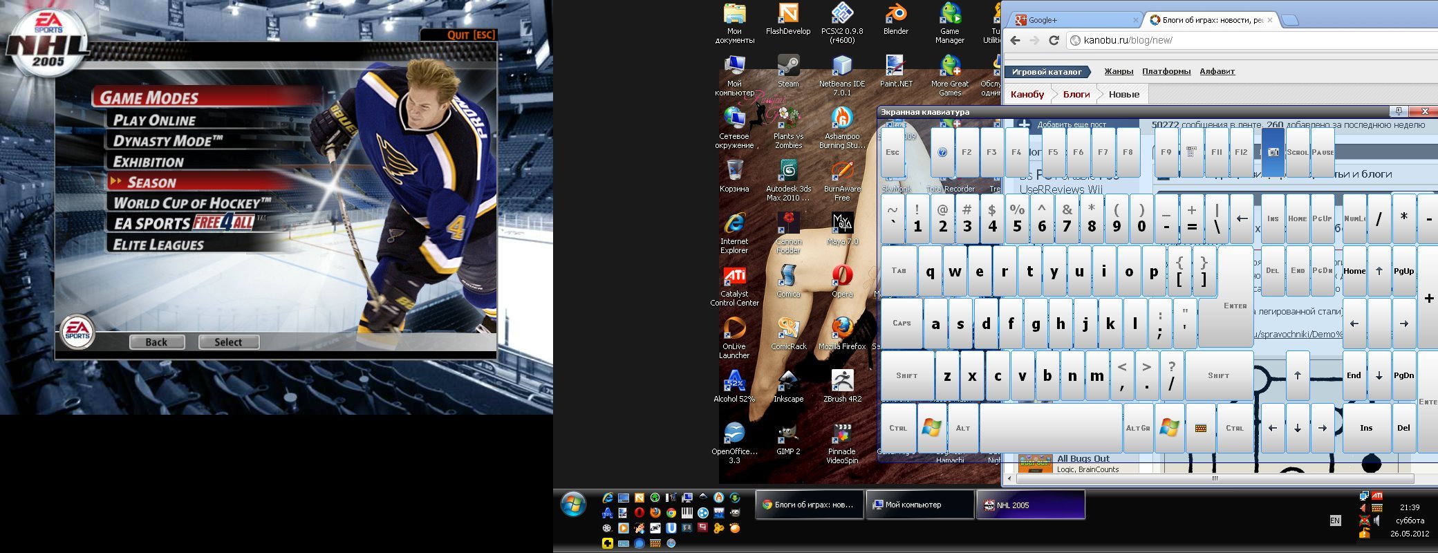This screenshot has width=1438, height=553.
Task: Click the space bar on the on-screen keyboard
Action: [1051, 428]
